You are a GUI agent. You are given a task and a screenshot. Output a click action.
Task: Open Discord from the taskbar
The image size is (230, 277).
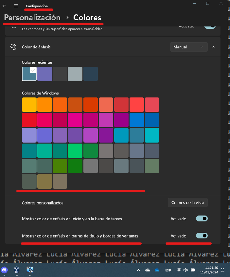click(x=4, y=270)
